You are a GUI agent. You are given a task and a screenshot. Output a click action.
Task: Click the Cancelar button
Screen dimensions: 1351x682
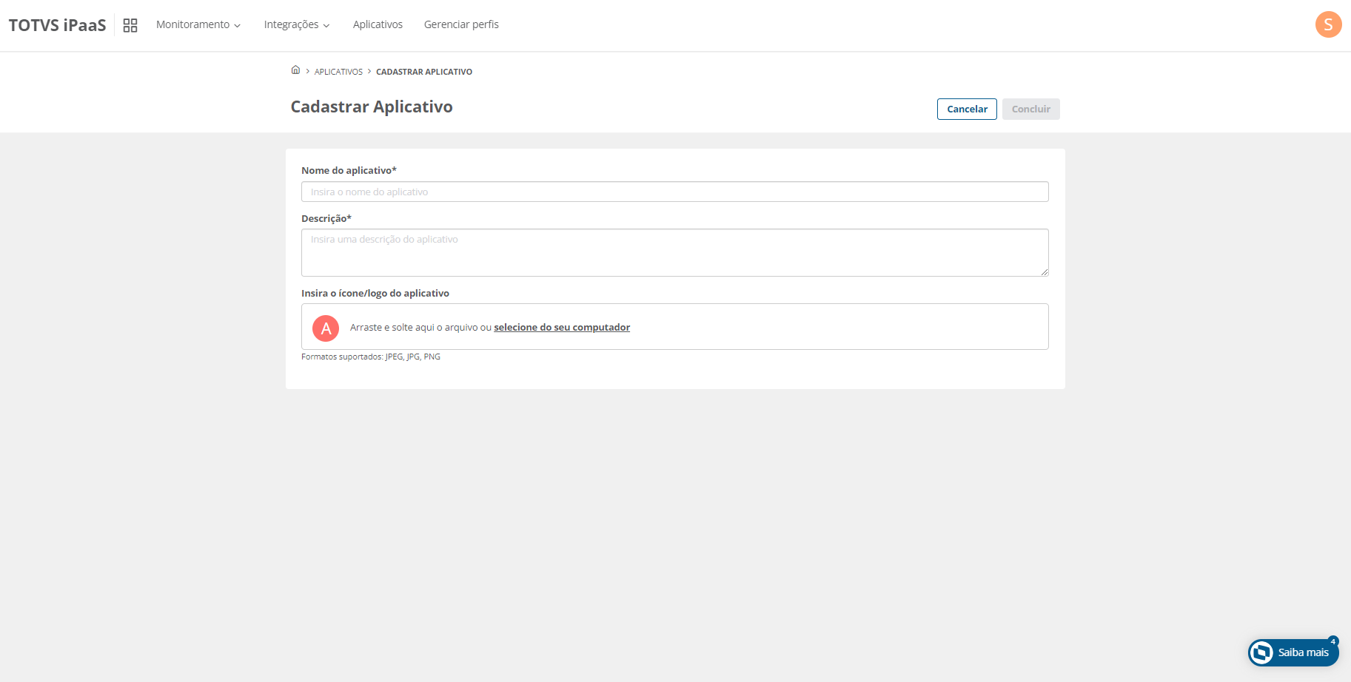[x=967, y=109]
